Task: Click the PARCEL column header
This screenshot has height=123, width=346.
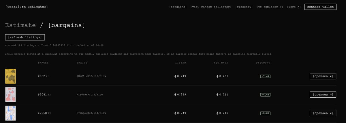Action: coord(43,63)
